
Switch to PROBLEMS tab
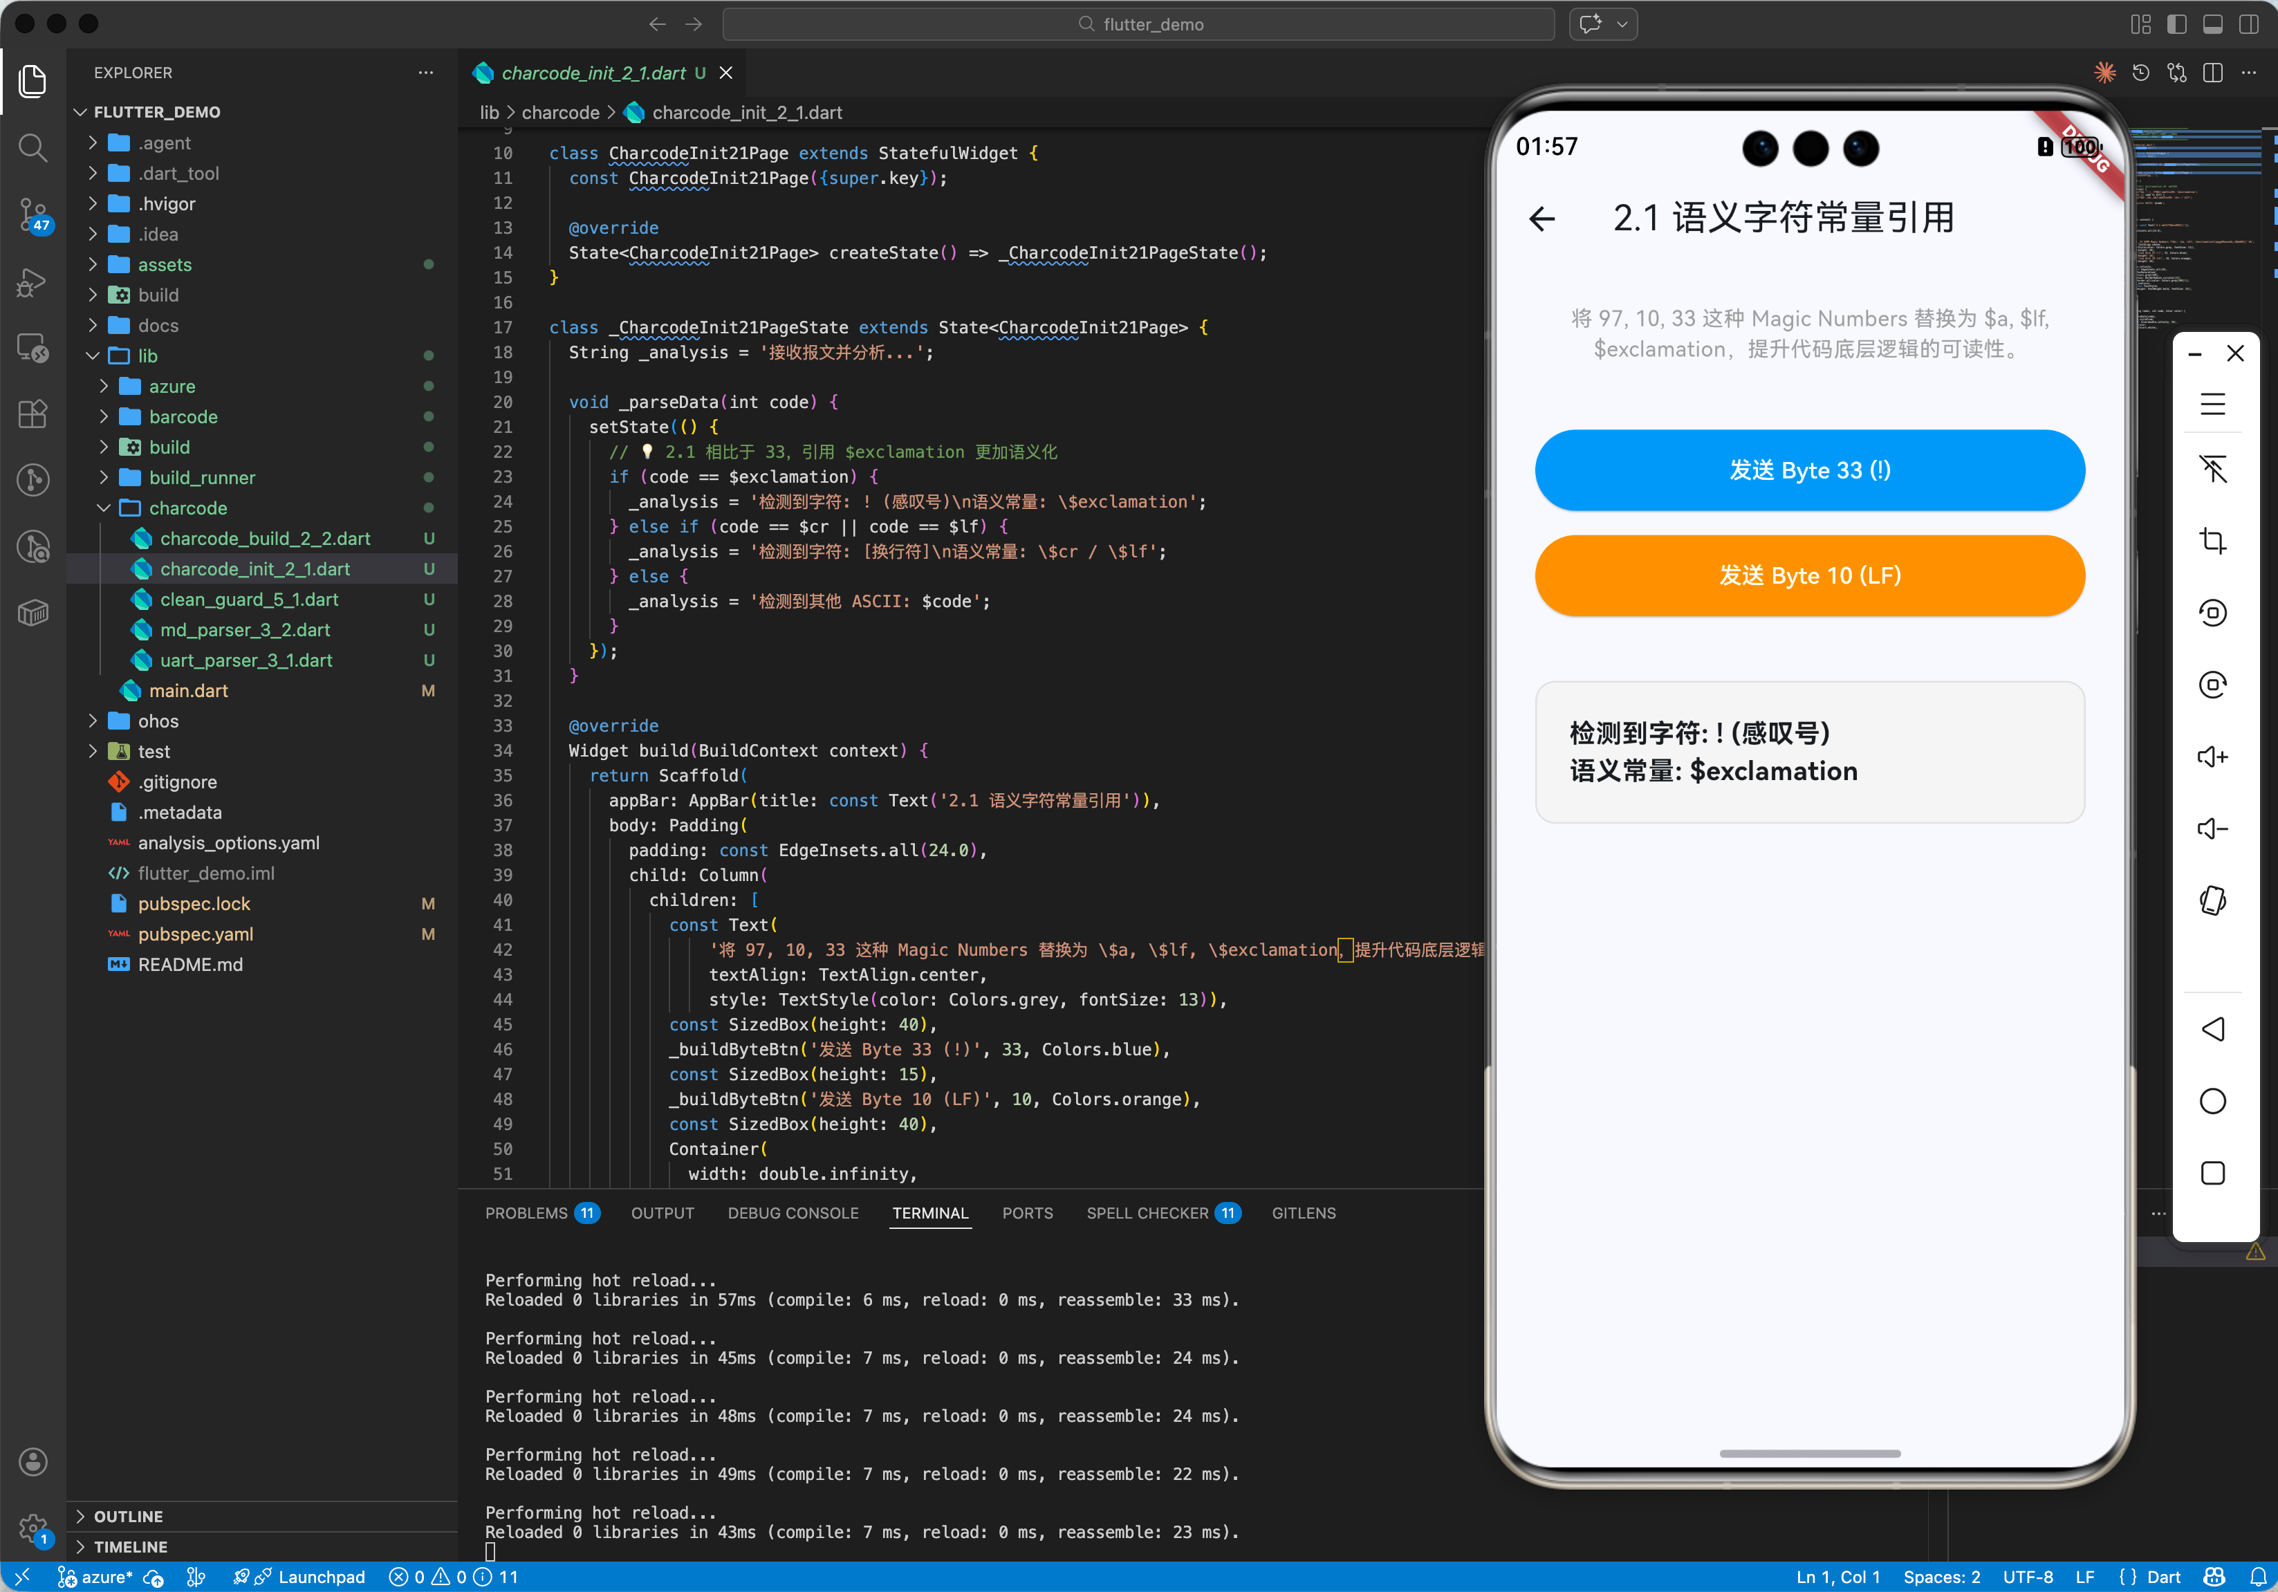pyautogui.click(x=527, y=1213)
